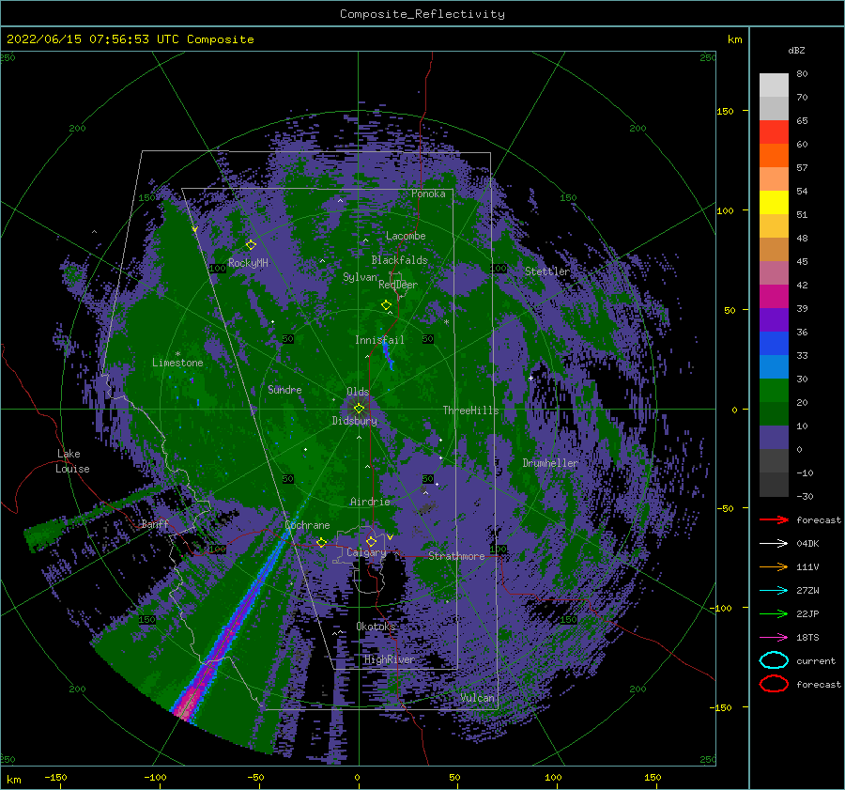Select the 80 dBZ color swatch

pos(774,85)
